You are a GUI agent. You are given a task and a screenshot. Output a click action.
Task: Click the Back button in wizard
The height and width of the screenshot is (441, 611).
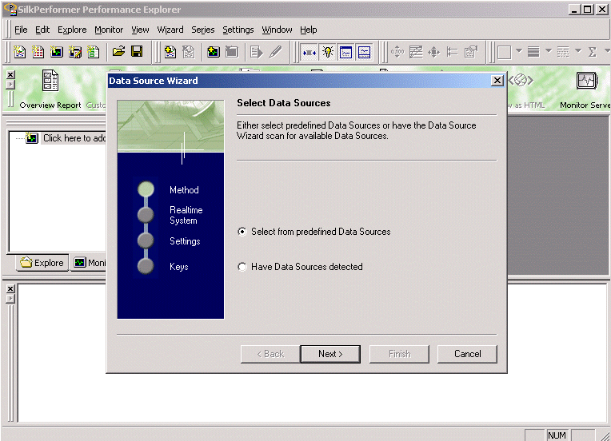(270, 354)
